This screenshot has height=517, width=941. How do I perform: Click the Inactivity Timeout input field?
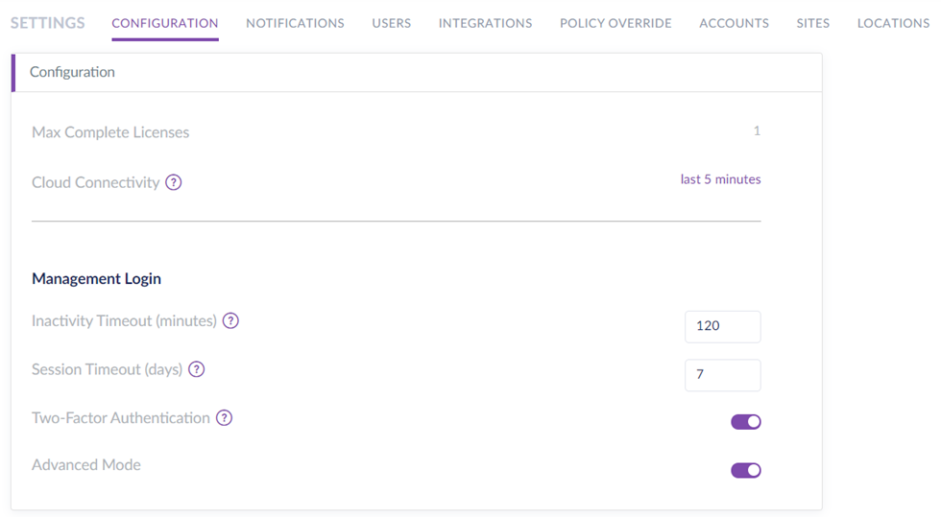coord(722,326)
